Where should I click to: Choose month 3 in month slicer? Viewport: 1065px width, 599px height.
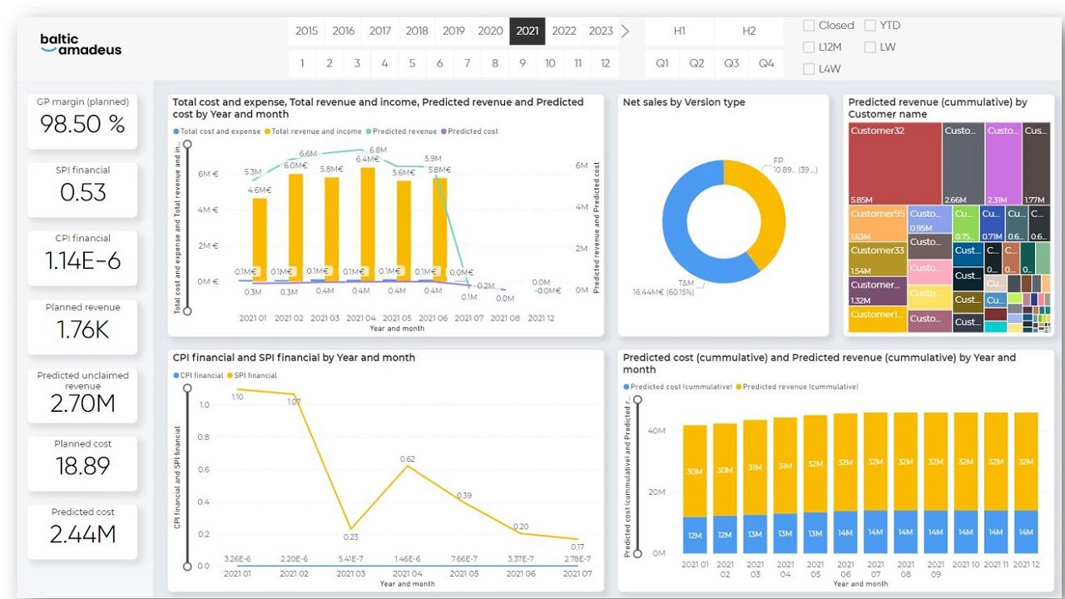coord(357,63)
